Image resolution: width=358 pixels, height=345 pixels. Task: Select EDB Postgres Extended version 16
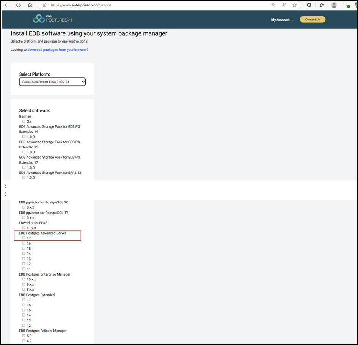click(24, 305)
